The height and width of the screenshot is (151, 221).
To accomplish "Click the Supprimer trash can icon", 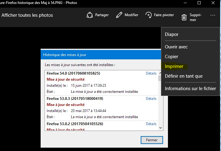I will click(184, 17).
